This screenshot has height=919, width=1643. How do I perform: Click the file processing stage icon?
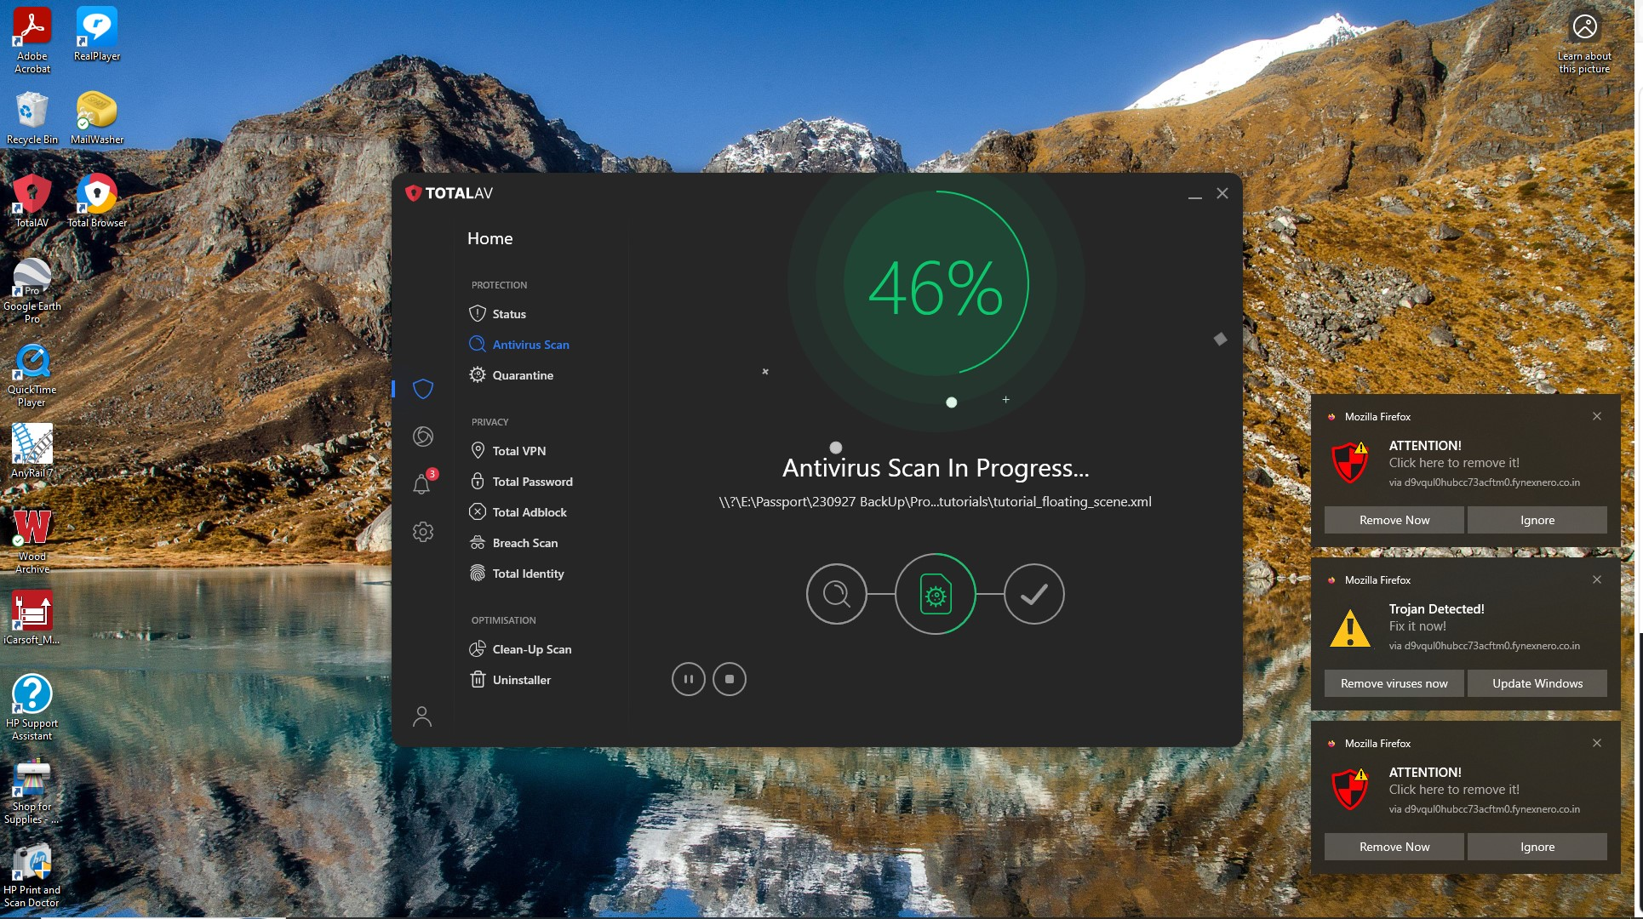point(936,594)
